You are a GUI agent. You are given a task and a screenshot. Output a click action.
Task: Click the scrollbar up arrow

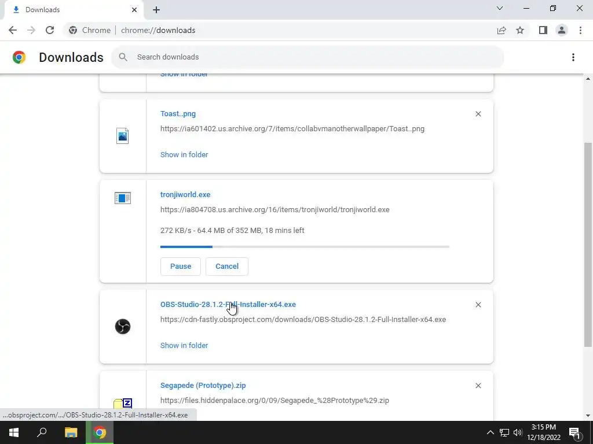point(588,79)
